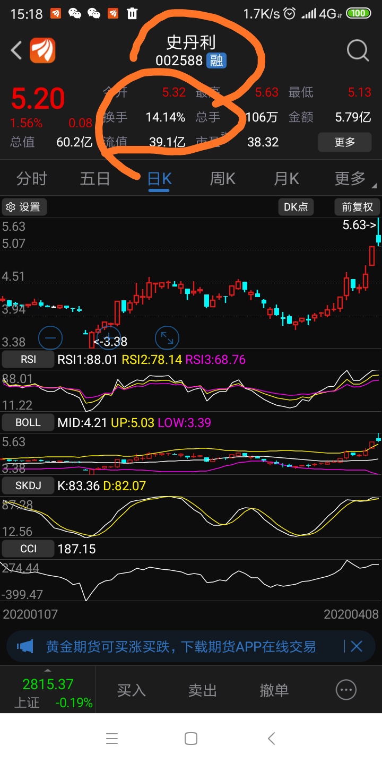Close the gold futures ad banner

click(357, 646)
